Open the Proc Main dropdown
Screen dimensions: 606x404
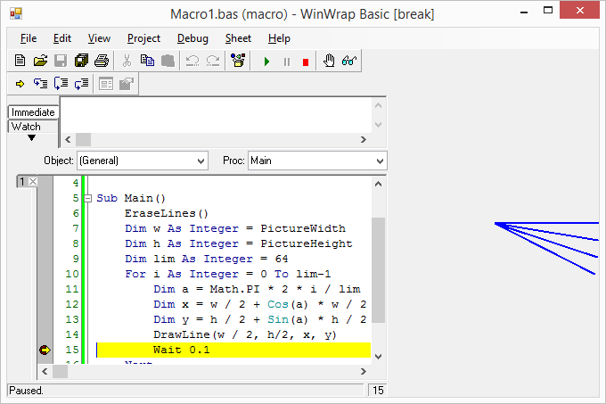coord(317,161)
